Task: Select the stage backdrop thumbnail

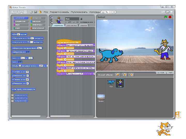Action: [101, 98]
